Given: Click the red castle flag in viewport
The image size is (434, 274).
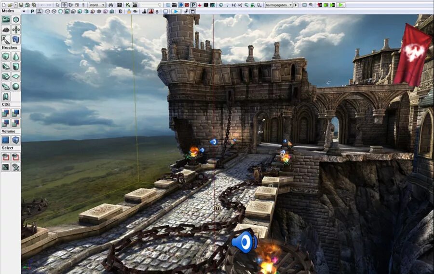Looking at the screenshot, I should [x=412, y=54].
